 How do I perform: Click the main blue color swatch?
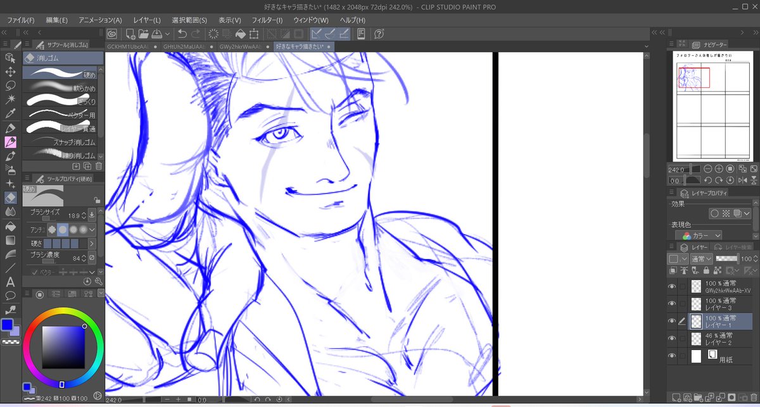point(7,325)
